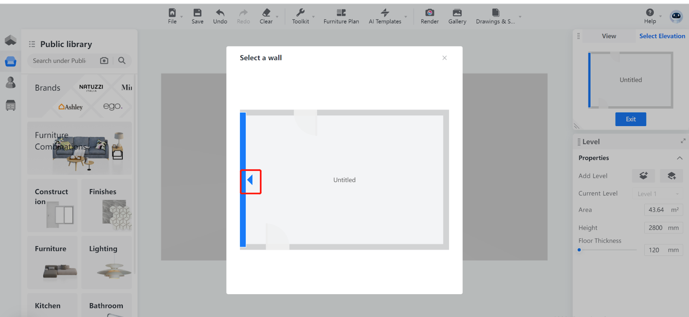Grab the Level panel drag handle
The height and width of the screenshot is (317, 689).
pos(579,142)
